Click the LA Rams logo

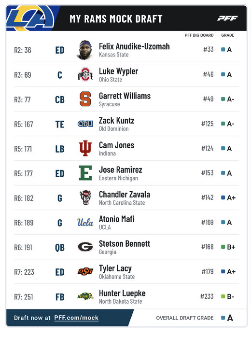(30, 18)
